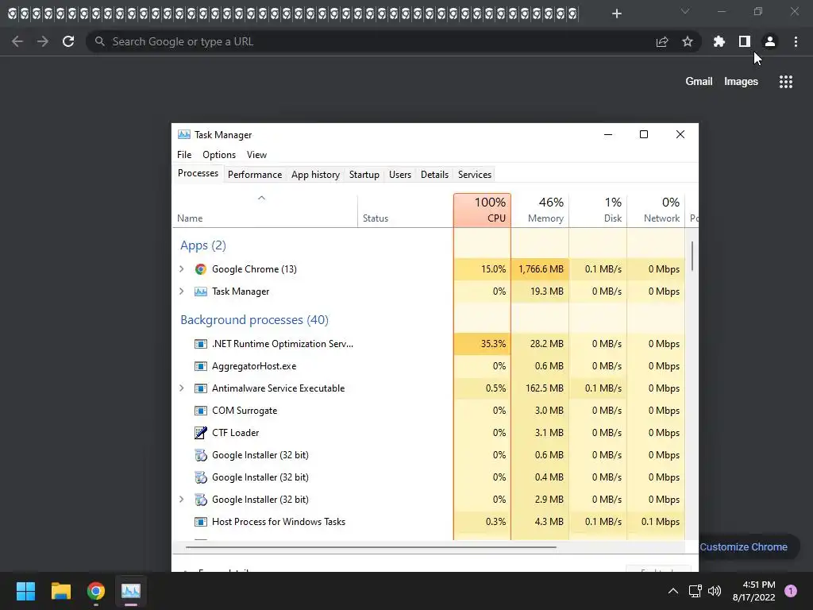The height and width of the screenshot is (610, 813).
Task: Open the View menu in Task Manager
Action: coord(256,155)
